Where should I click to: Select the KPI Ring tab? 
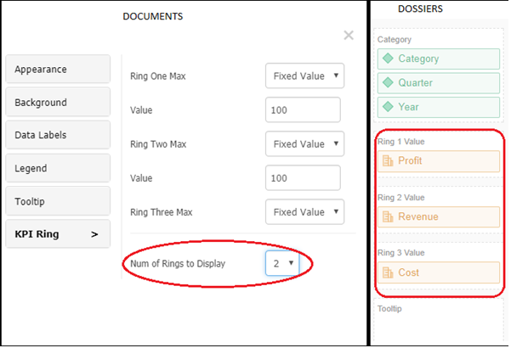58,234
